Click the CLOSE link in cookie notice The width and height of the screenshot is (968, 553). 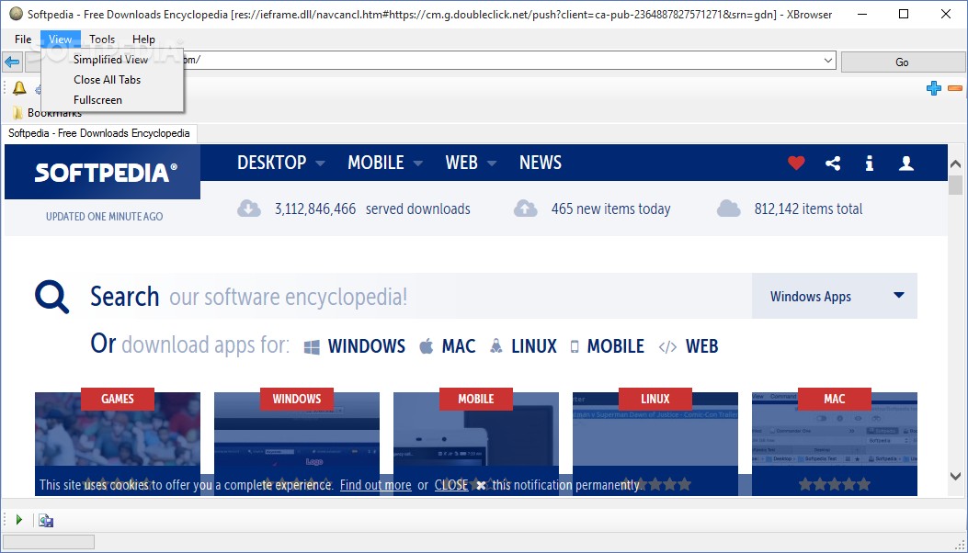pos(451,485)
